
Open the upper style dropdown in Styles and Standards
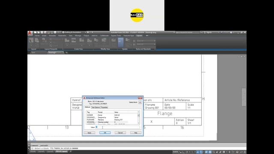tap(146, 41)
